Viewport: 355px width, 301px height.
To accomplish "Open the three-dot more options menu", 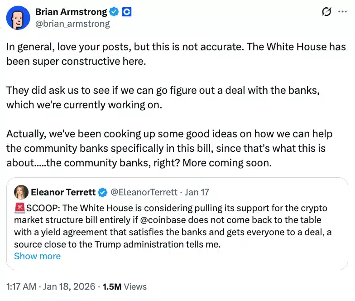I will tap(343, 12).
